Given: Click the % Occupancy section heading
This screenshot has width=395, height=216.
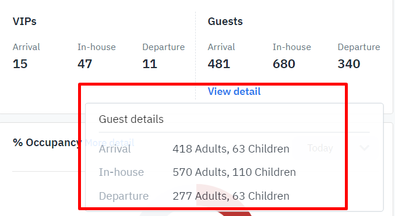Looking at the screenshot, I should point(47,143).
